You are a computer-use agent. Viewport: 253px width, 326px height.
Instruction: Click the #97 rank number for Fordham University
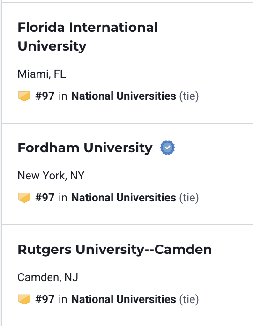point(45,198)
